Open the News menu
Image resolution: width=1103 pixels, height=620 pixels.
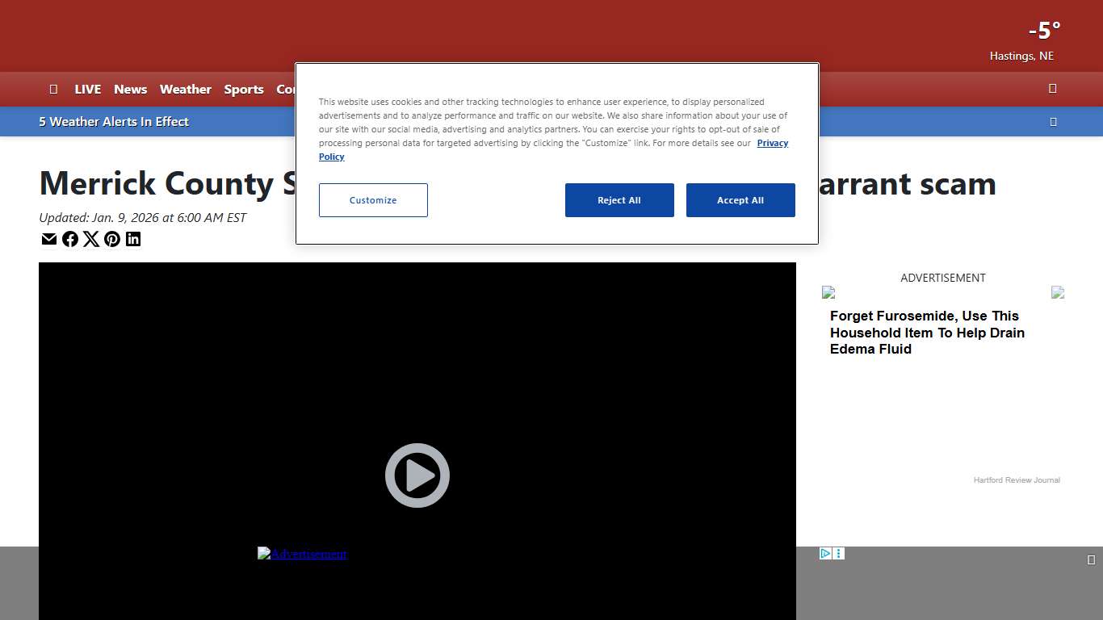point(130,90)
